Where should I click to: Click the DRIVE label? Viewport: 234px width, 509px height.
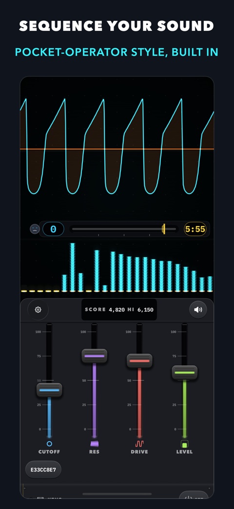[x=139, y=452]
